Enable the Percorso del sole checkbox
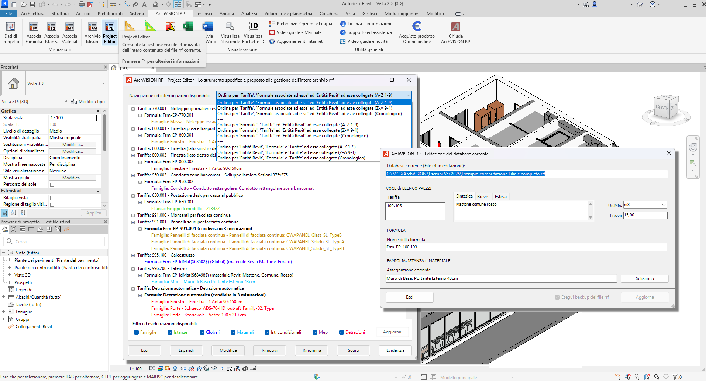The height and width of the screenshot is (381, 706). click(x=52, y=185)
